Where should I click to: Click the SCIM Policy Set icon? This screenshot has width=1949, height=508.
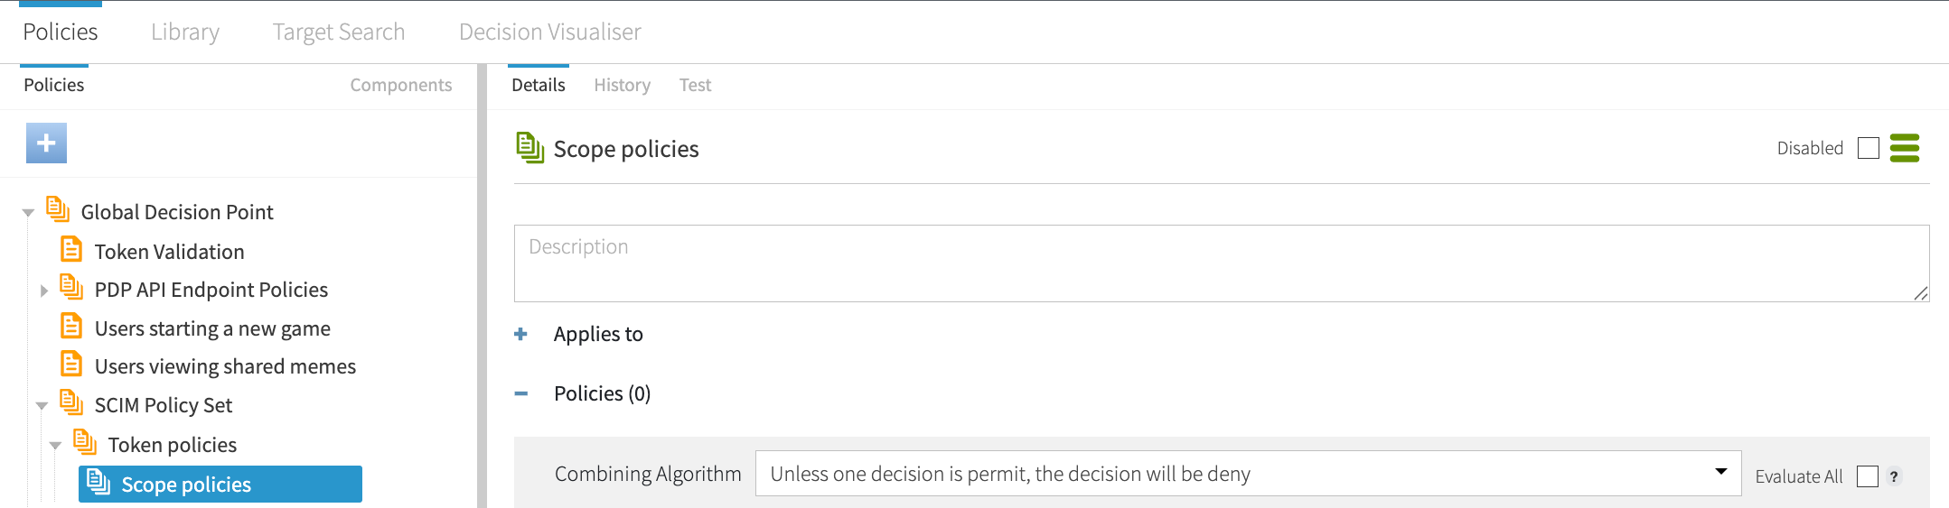click(71, 403)
